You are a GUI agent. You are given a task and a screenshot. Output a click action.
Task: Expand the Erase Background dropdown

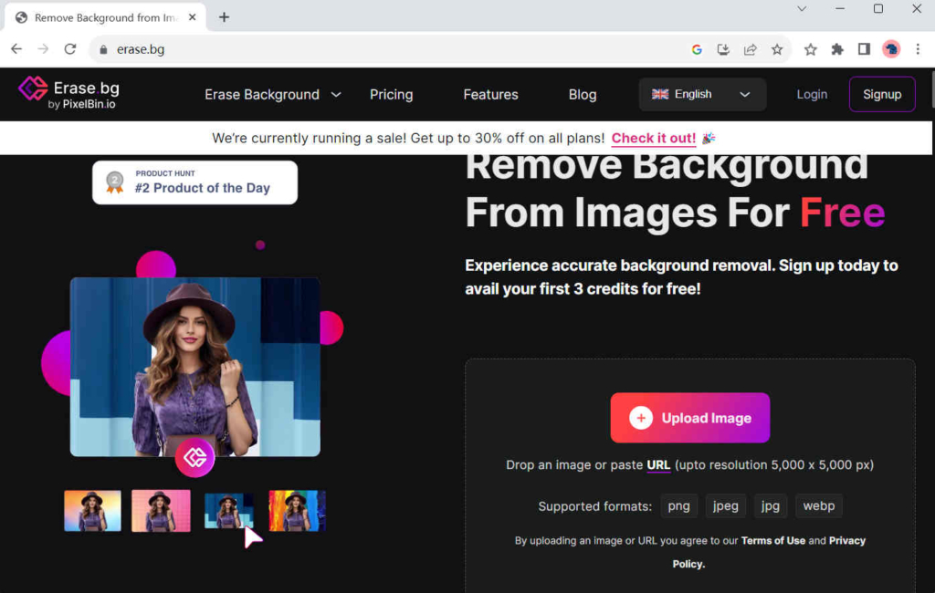point(336,94)
